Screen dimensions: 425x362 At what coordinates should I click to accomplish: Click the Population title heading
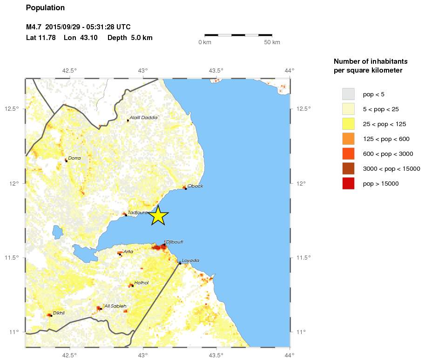[x=46, y=8]
